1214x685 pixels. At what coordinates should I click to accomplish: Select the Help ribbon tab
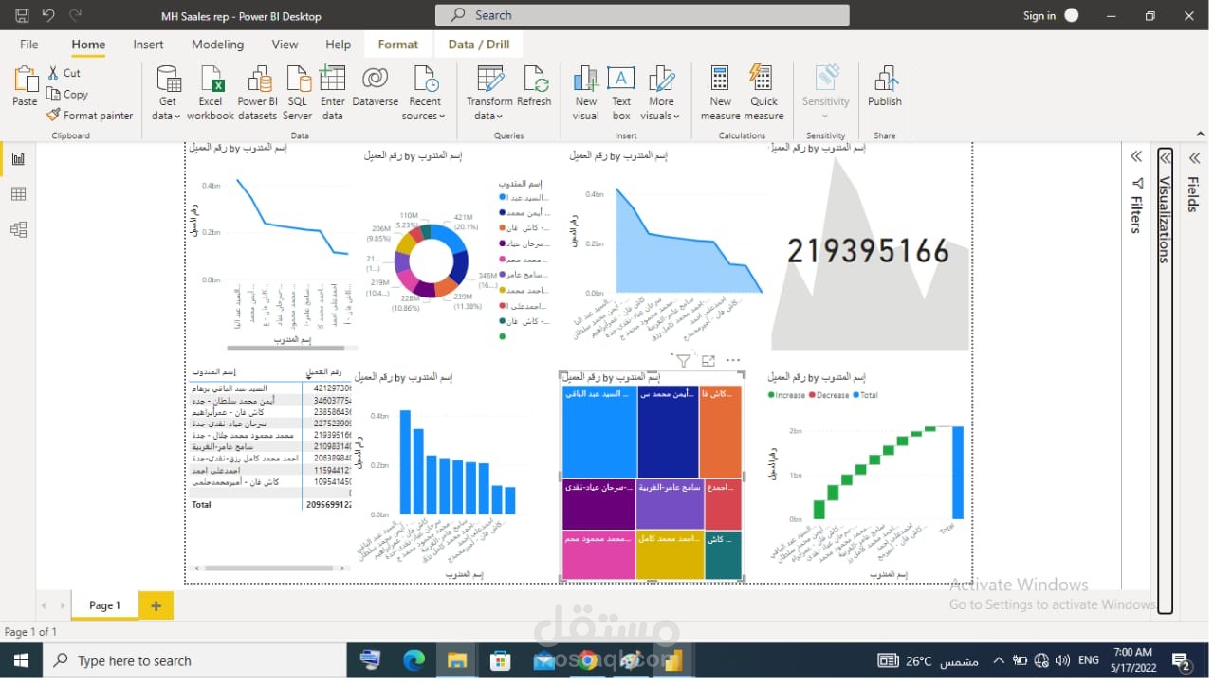338,45
